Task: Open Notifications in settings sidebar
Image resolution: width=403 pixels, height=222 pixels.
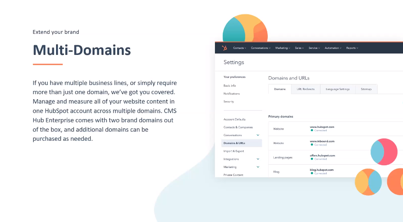Action: click(x=231, y=93)
